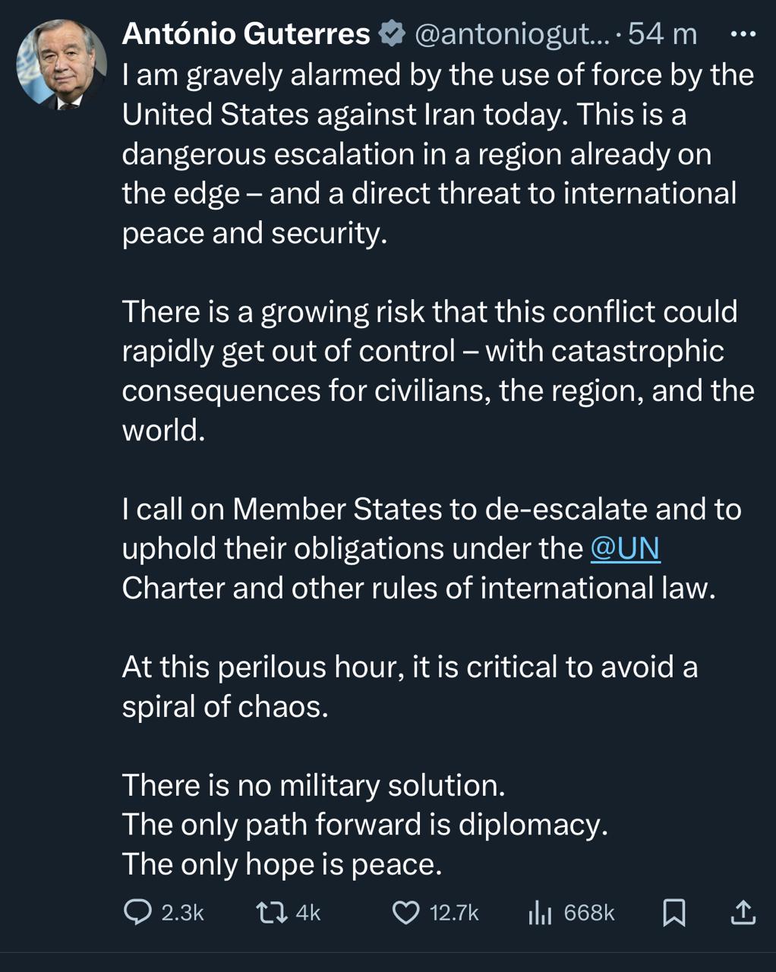Click the 54 m timestamp
Screen dimensions: 776x972
[663, 34]
